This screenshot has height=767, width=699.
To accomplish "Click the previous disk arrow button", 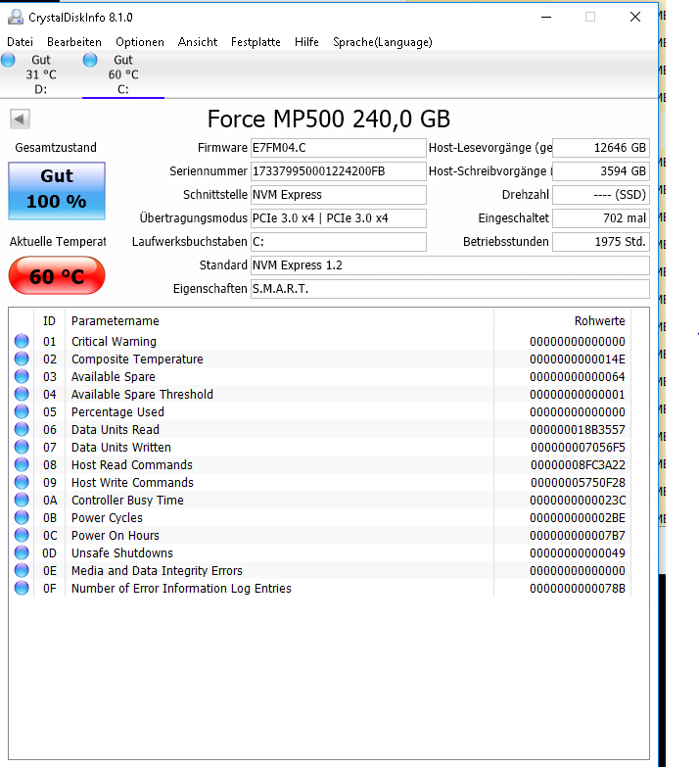I will 20,119.
